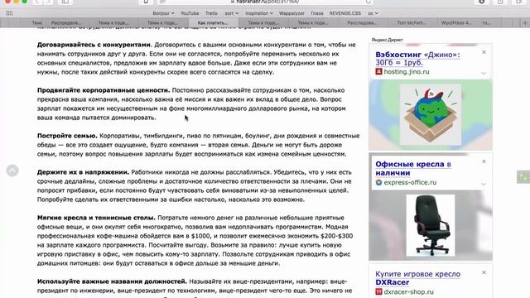Click the heading Держите их в напряжении
530x298 pixels.
pyautogui.click(x=83, y=172)
